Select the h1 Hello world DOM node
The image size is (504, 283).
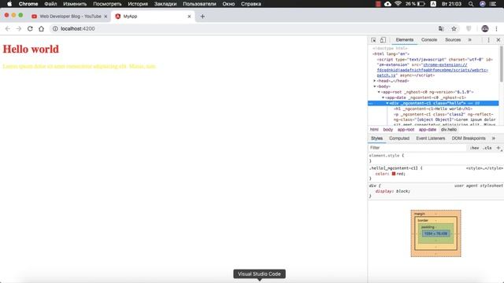[x=432, y=108]
